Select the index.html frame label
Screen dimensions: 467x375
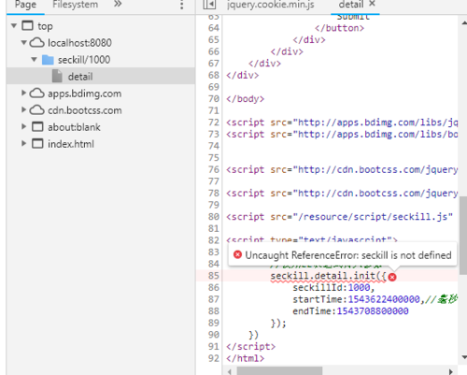[x=71, y=144]
